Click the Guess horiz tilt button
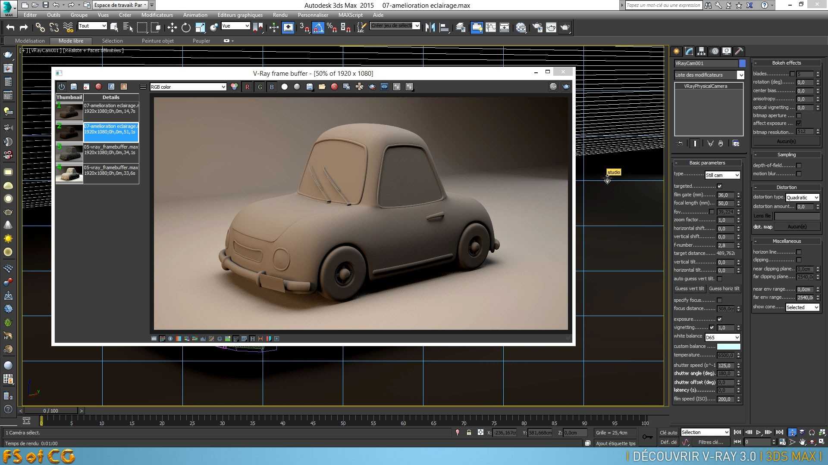This screenshot has width=828, height=465. [724, 289]
